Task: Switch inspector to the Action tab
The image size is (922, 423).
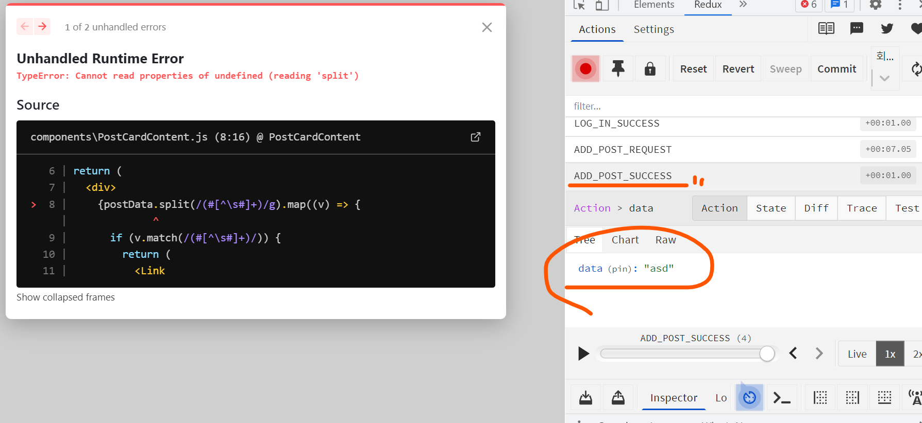Action: pos(719,208)
